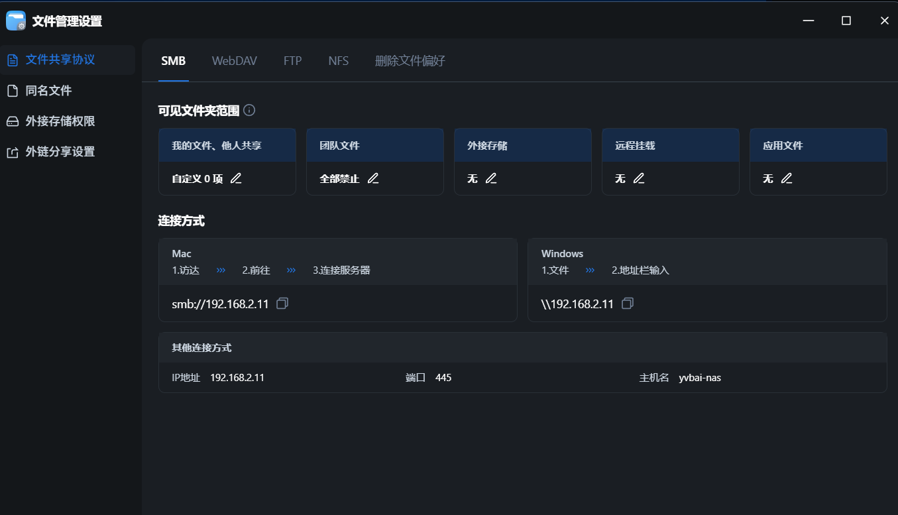Click the 外接存储 card header
Screen dimensions: 898x515
pos(523,145)
